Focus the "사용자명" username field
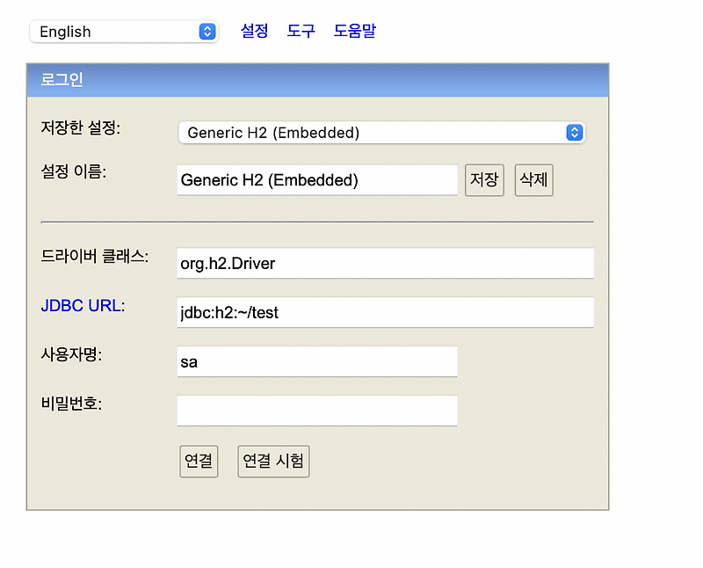The width and height of the screenshot is (703, 568). (x=316, y=361)
